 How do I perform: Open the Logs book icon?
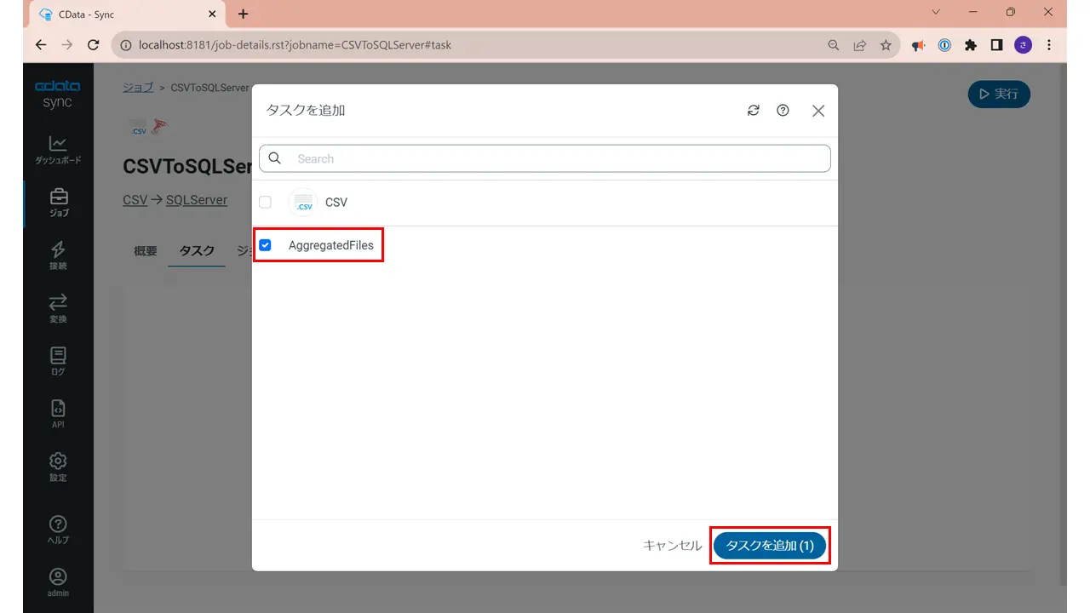click(58, 355)
